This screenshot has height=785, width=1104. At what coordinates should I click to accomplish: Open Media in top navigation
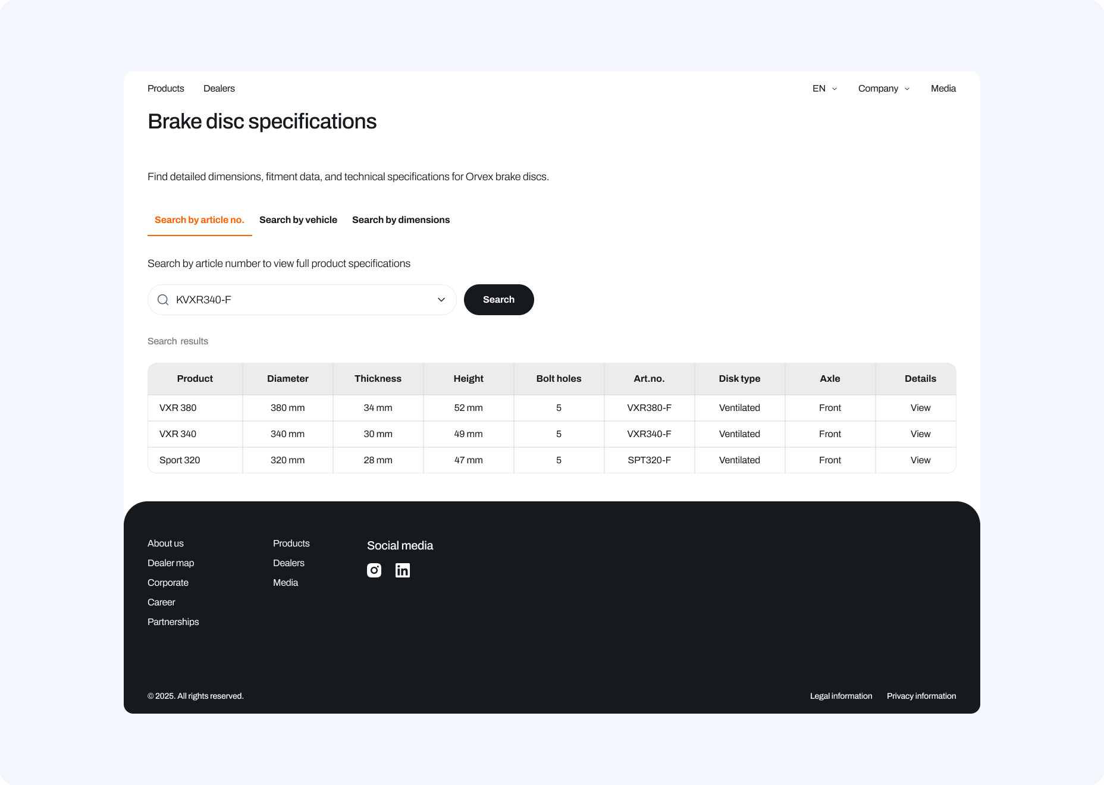pos(943,89)
